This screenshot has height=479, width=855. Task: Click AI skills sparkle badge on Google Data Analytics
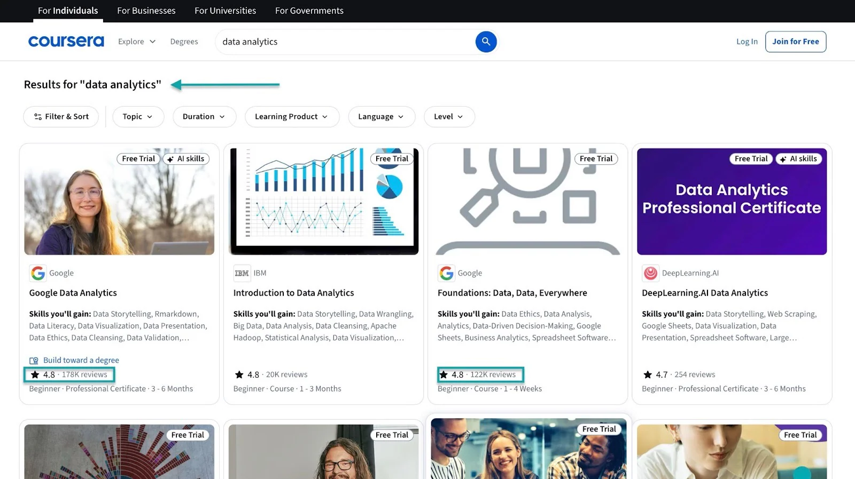(x=186, y=159)
